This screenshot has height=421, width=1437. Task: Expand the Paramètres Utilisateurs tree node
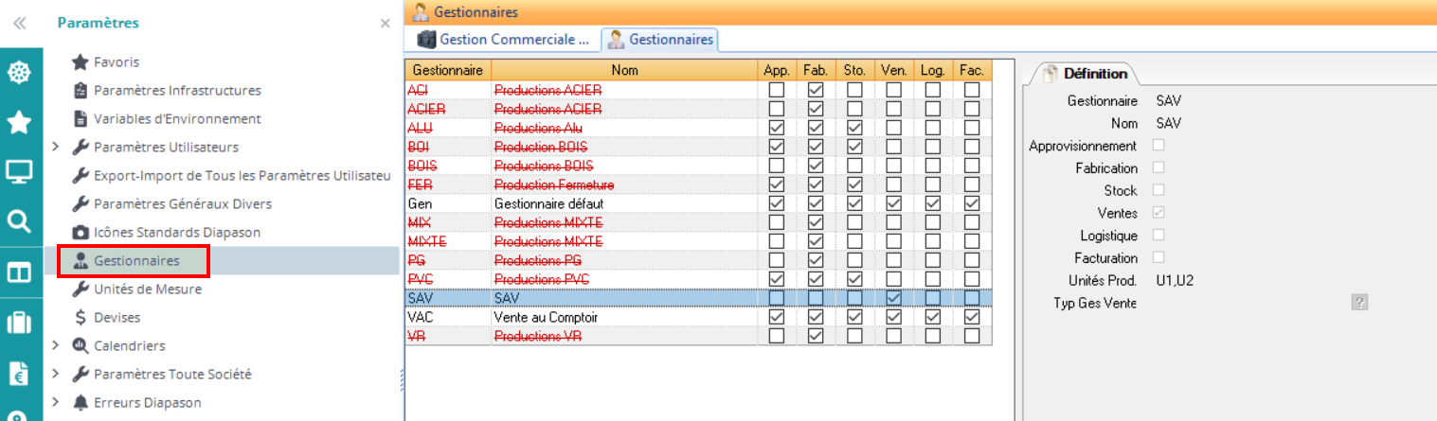(56, 147)
